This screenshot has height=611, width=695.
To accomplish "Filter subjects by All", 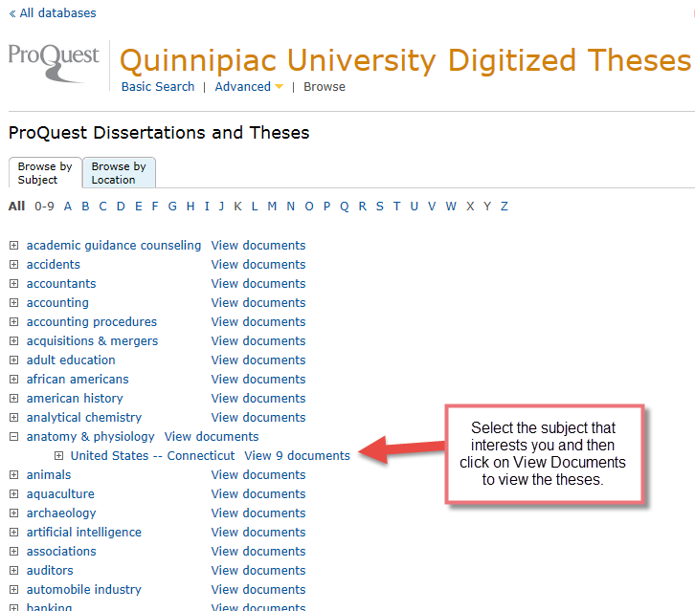I will (17, 207).
